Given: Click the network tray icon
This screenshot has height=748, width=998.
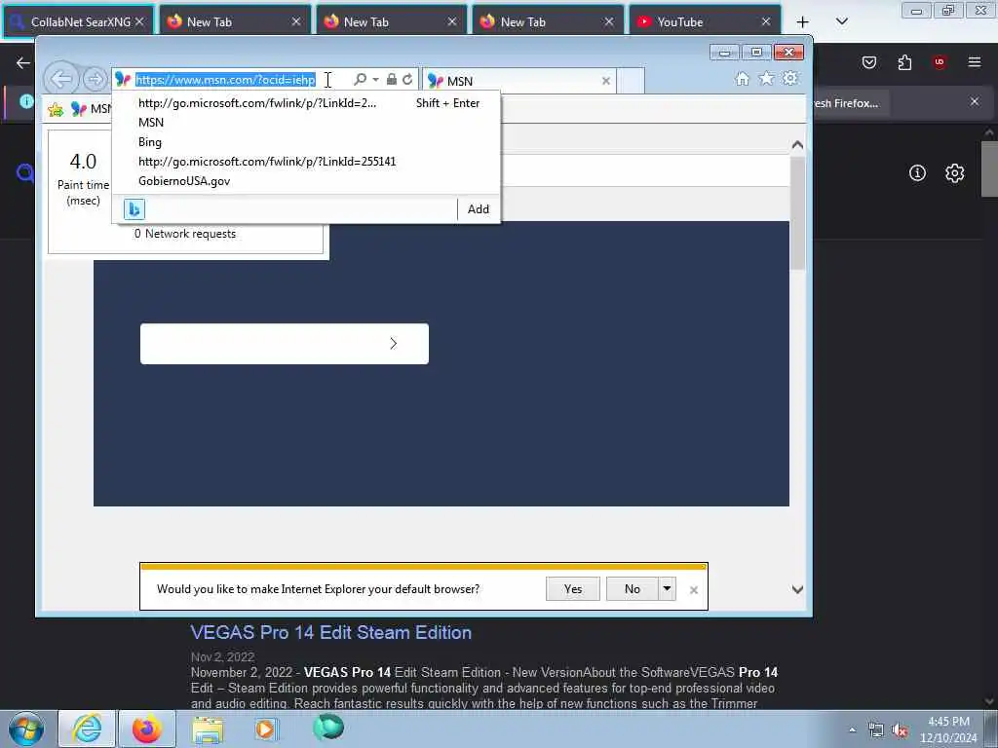Looking at the screenshot, I should click(876, 730).
